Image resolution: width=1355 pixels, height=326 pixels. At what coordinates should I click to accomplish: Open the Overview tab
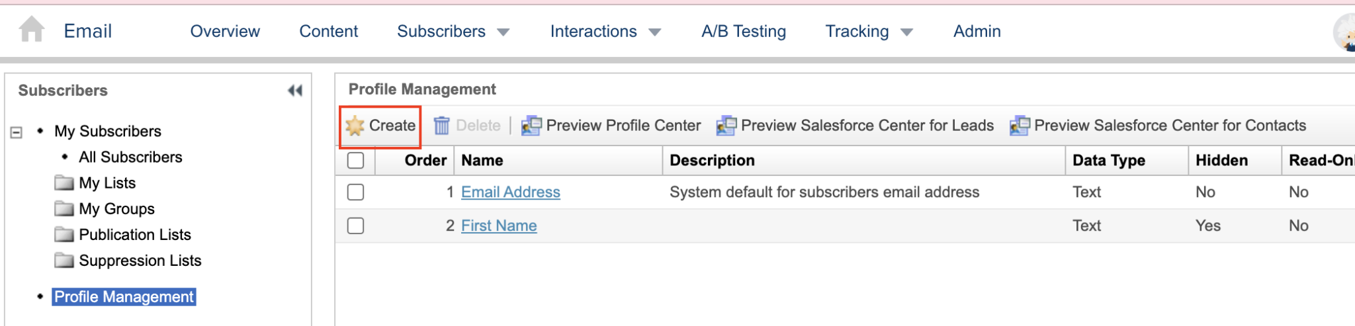point(225,31)
